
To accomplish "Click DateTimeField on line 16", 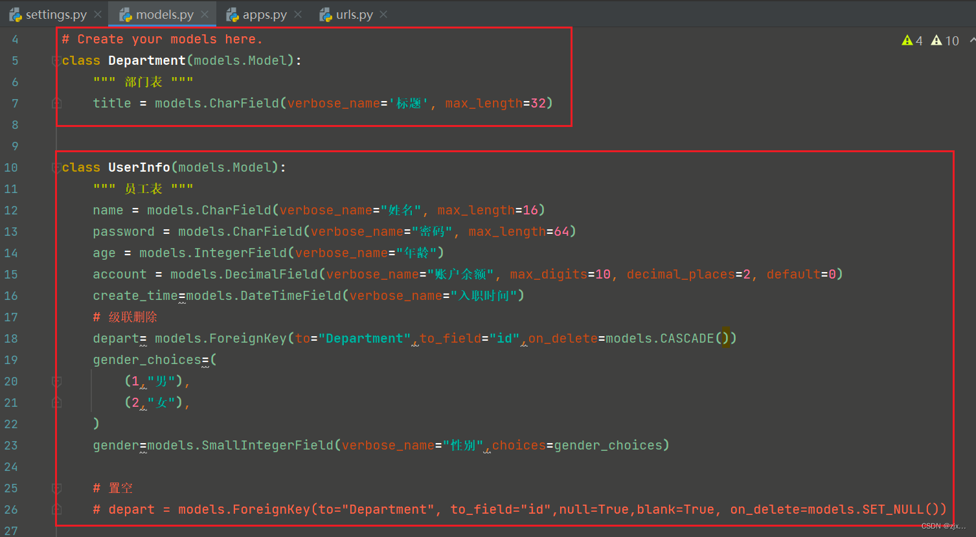I will point(291,296).
